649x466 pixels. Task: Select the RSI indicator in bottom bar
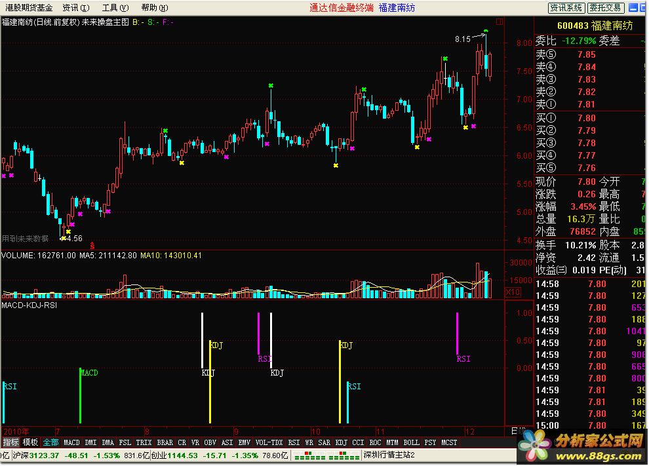(294, 442)
